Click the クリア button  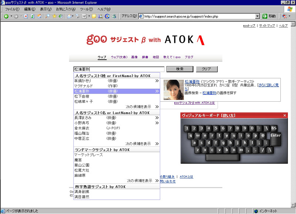206,69
